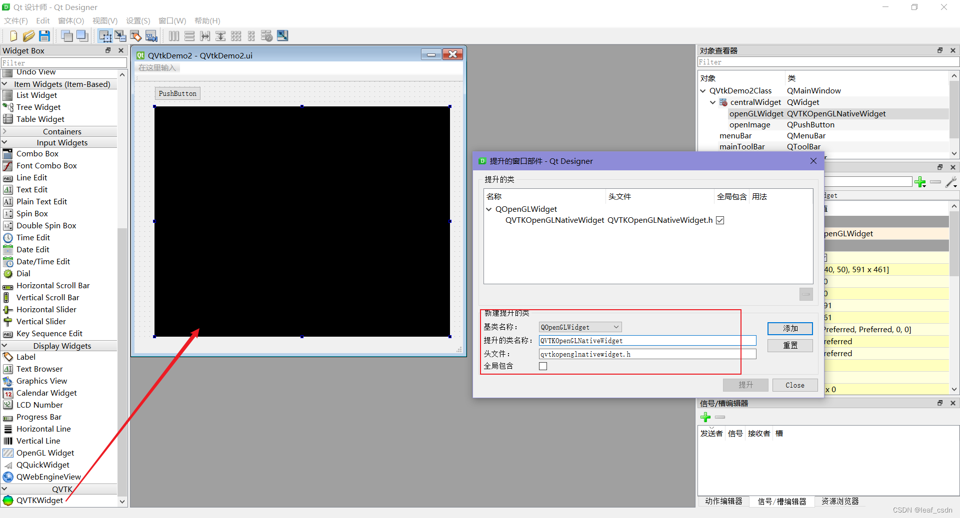This screenshot has width=960, height=518.
Task: Click the object inspector Filter field
Action: tap(828, 62)
